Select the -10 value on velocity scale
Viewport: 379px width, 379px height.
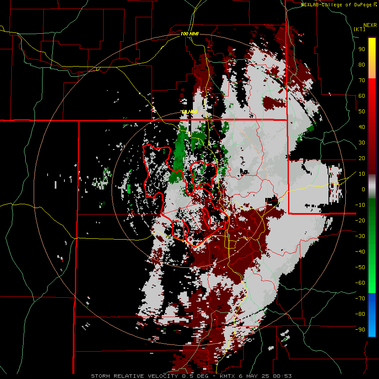[x=360, y=205]
